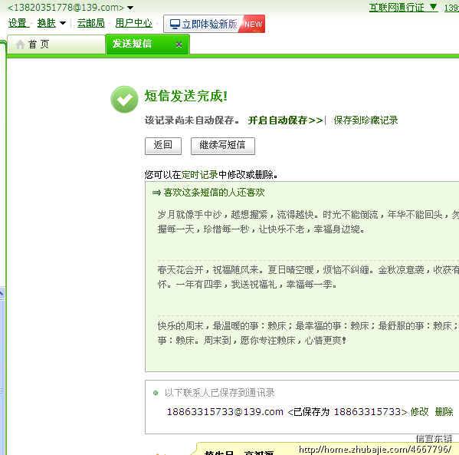Click the 该记录尚未自动保存 notice text
Image resolution: width=459 pixels, height=455 pixels.
pyautogui.click(x=192, y=120)
